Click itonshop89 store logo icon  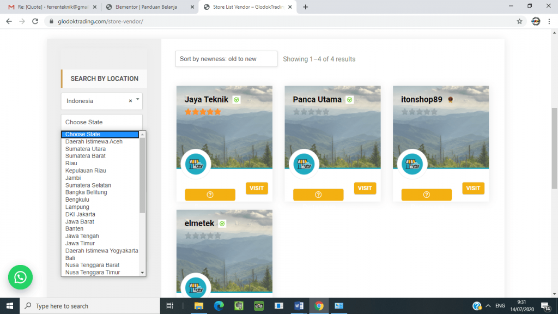tap(412, 164)
